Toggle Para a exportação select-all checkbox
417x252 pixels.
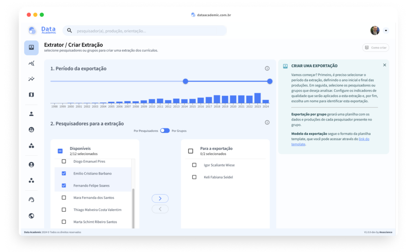coord(191,151)
